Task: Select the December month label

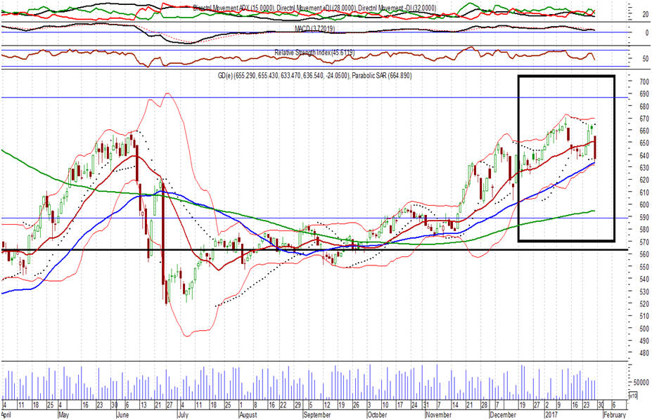Action: 503,415
